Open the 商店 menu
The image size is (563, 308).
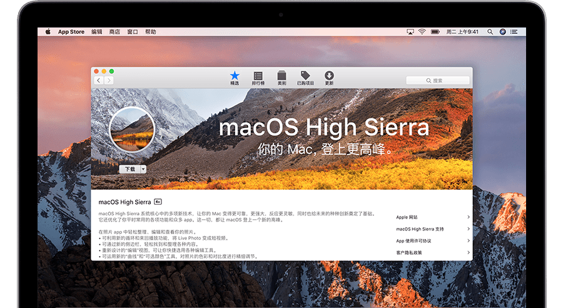tap(114, 31)
